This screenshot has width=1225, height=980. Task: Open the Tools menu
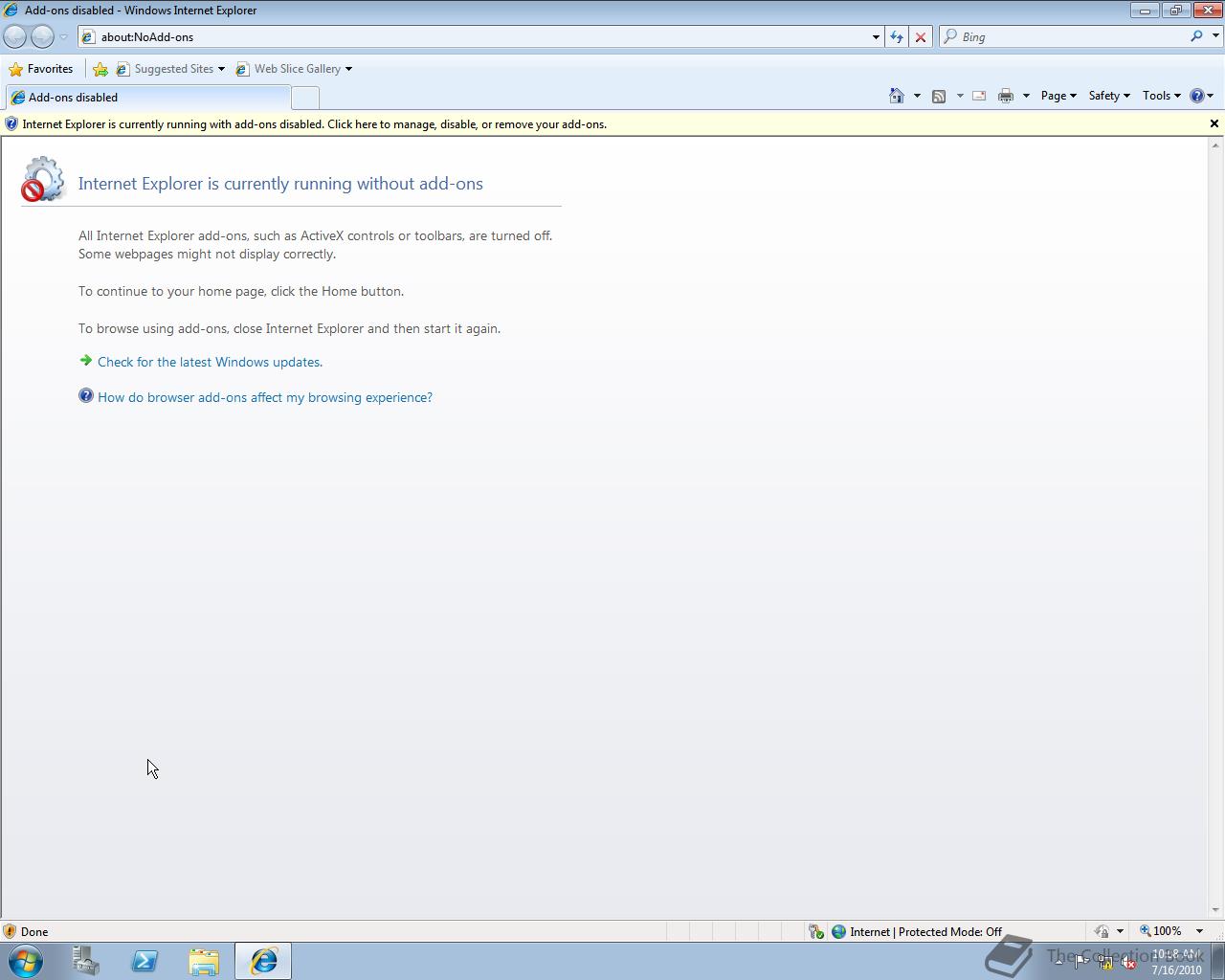pos(1161,96)
